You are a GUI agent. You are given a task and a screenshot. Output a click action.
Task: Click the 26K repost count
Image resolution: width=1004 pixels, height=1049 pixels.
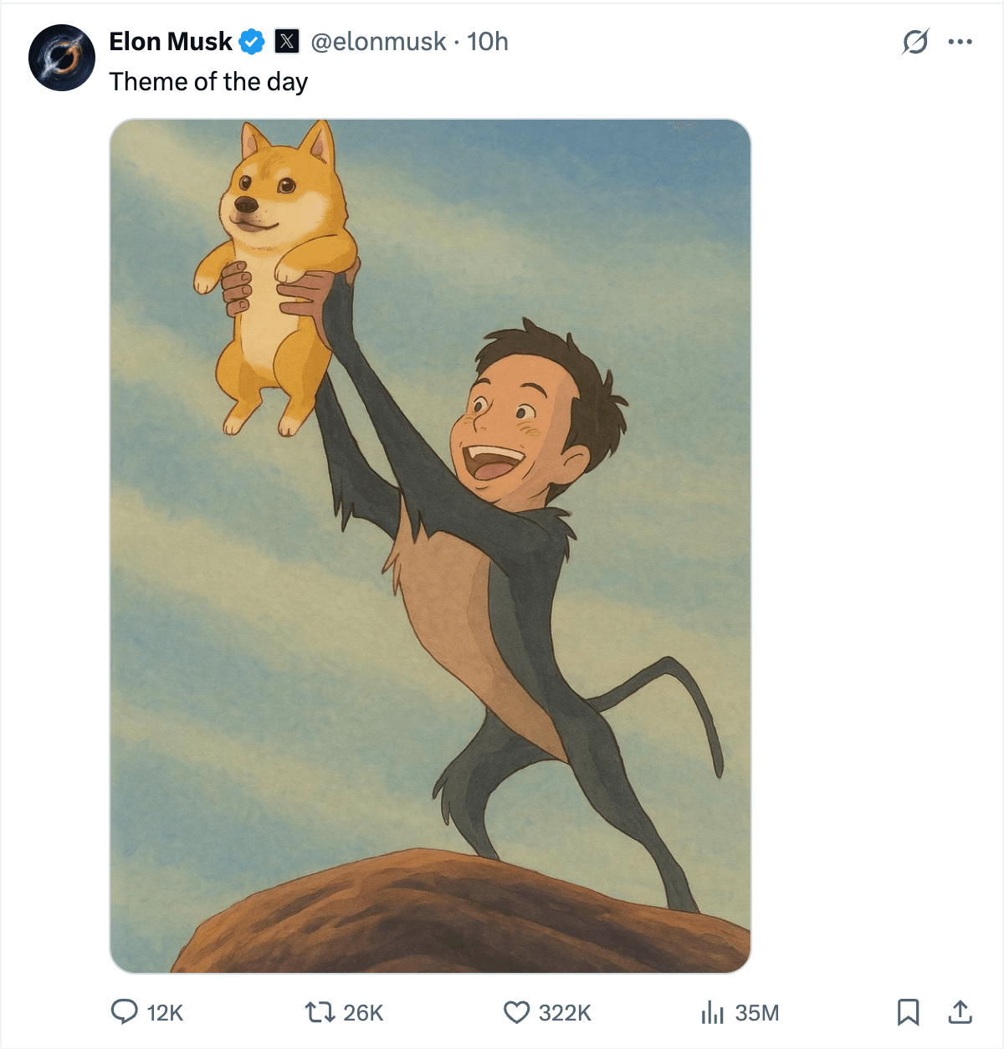click(x=363, y=1013)
